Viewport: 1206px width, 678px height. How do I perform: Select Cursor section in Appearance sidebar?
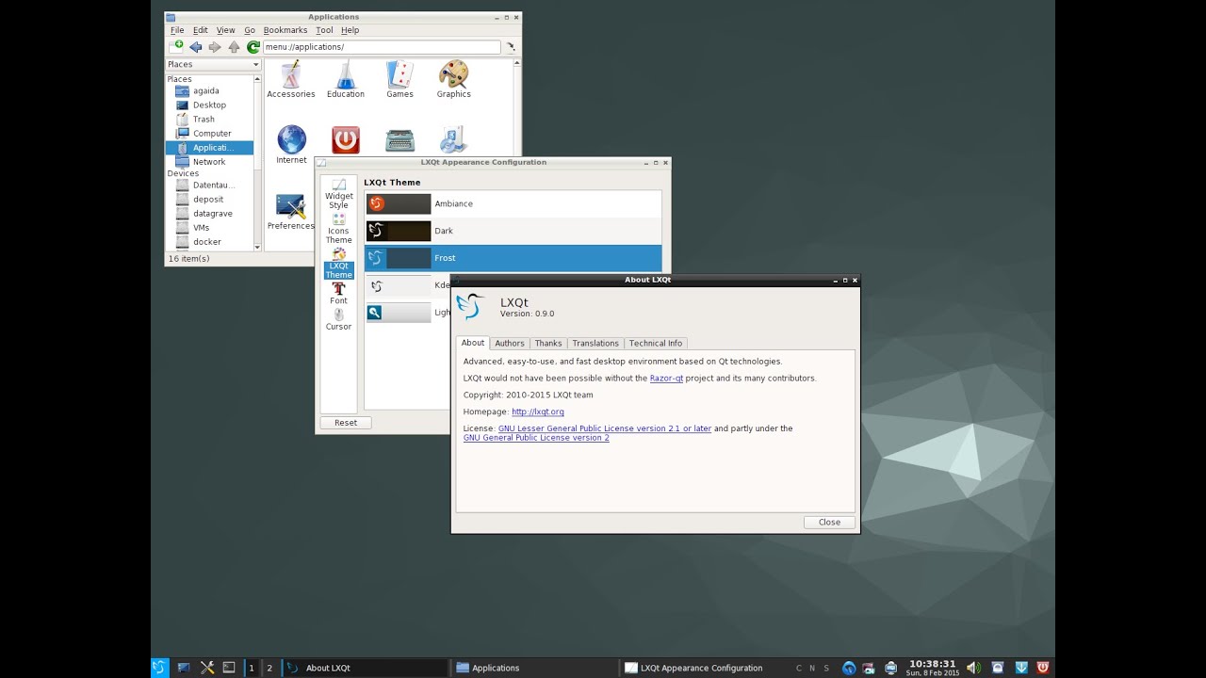338,320
